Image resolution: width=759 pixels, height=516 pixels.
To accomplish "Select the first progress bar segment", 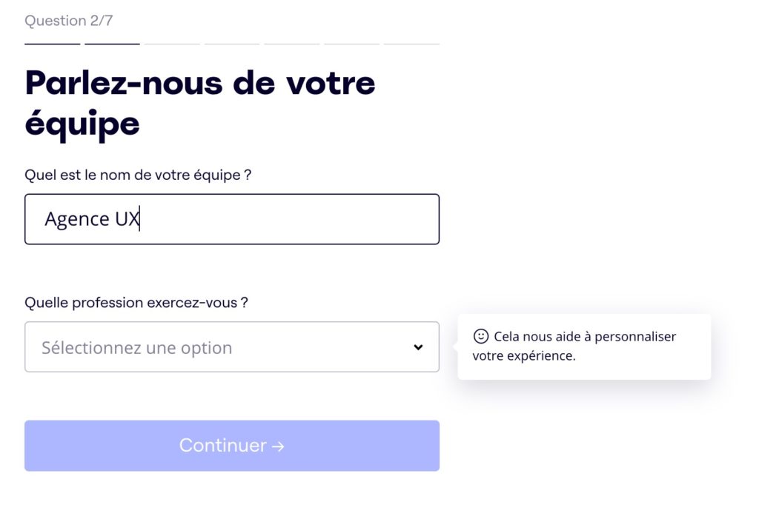I will click(52, 44).
